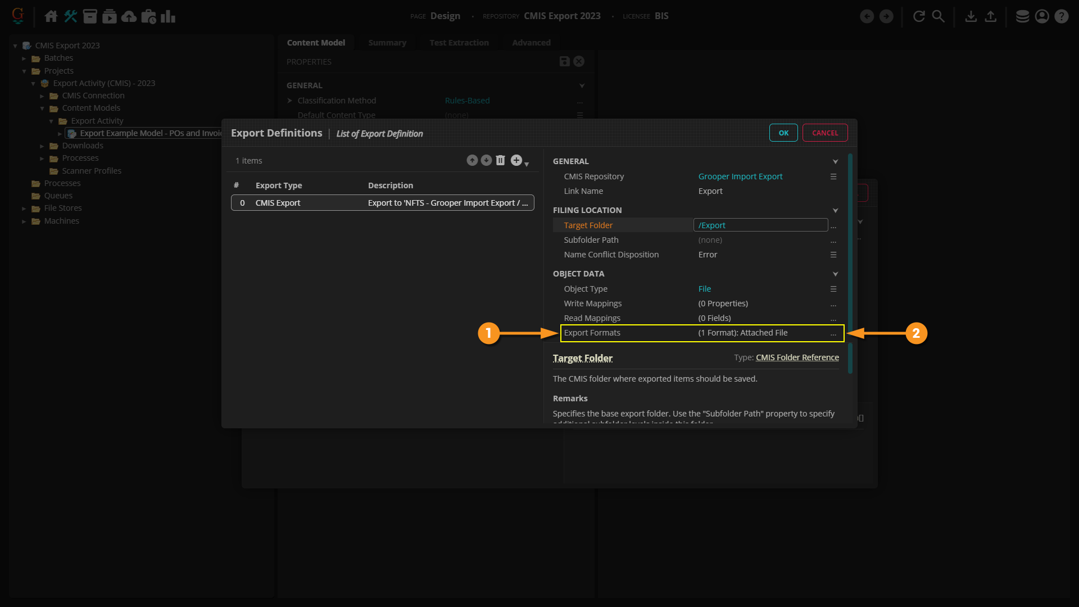Switch to the Test Extraction tab
1079x607 pixels.
(459, 43)
